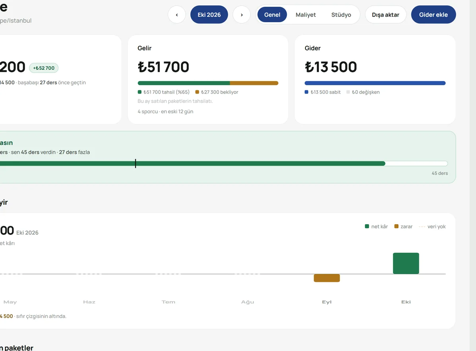This screenshot has height=351, width=476.
Task: Click the '4 sporcu · en eski 12 gün' line
Action: click(165, 111)
